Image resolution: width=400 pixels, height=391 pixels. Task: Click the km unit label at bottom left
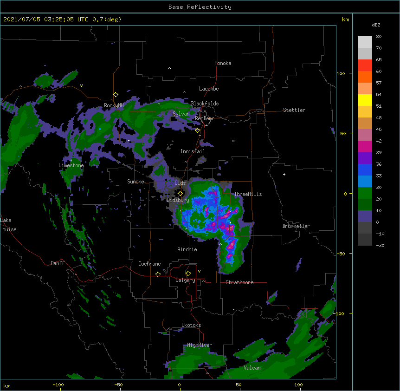click(x=7, y=386)
